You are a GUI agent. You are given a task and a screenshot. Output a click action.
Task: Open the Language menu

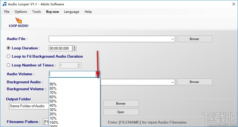pyautogui.click(x=72, y=12)
